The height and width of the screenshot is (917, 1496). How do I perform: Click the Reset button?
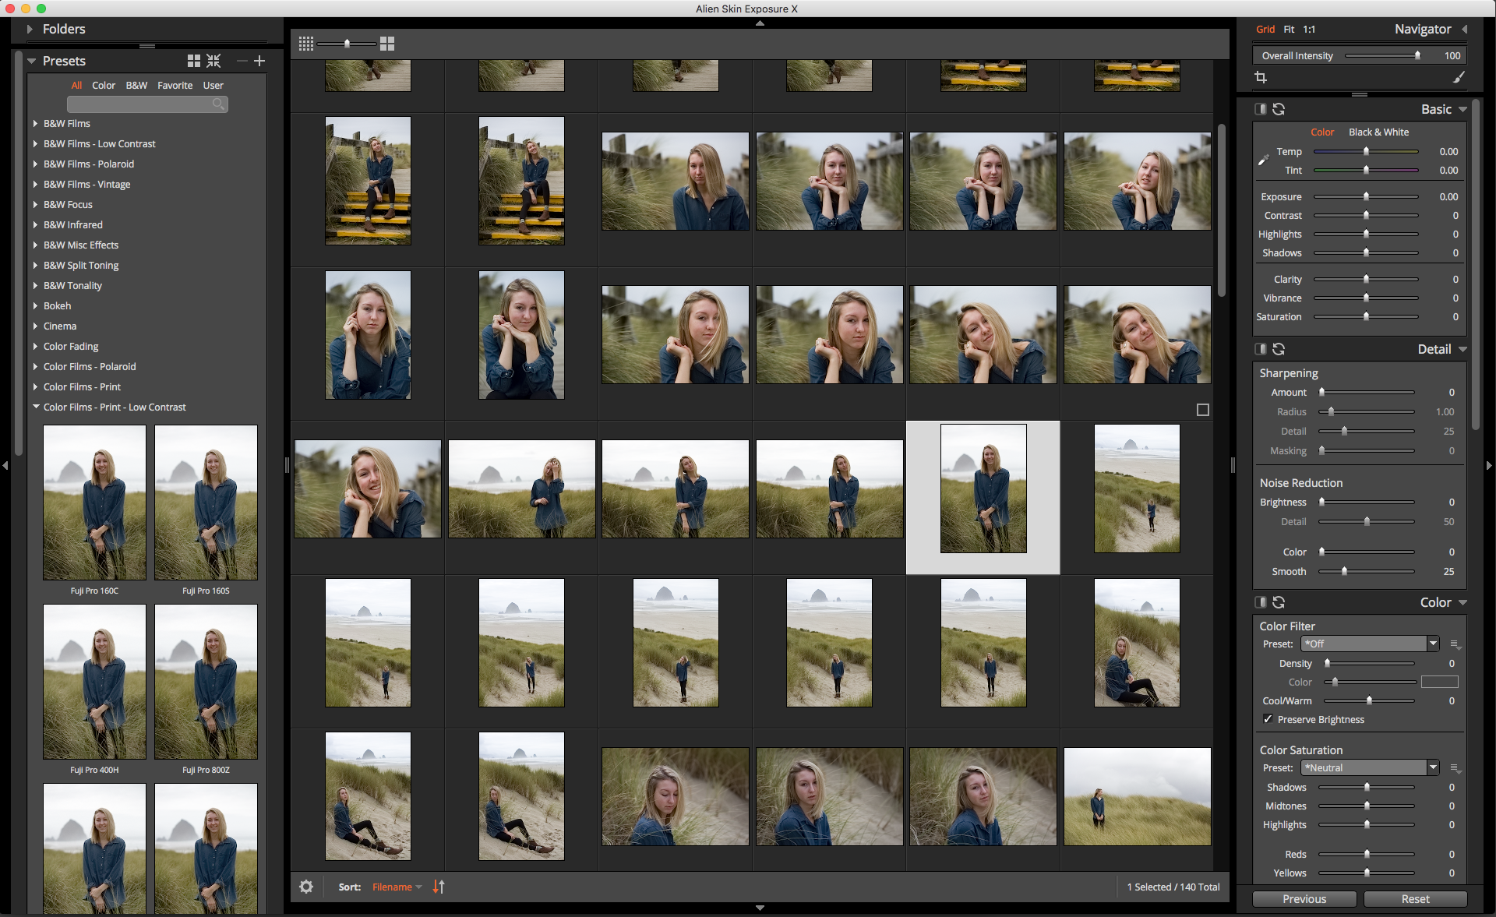click(x=1416, y=898)
